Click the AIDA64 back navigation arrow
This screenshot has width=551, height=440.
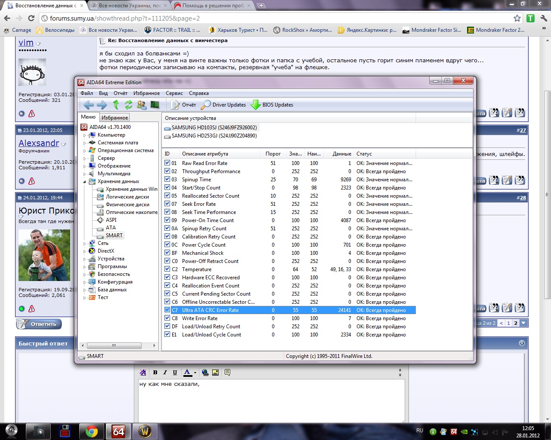point(89,105)
